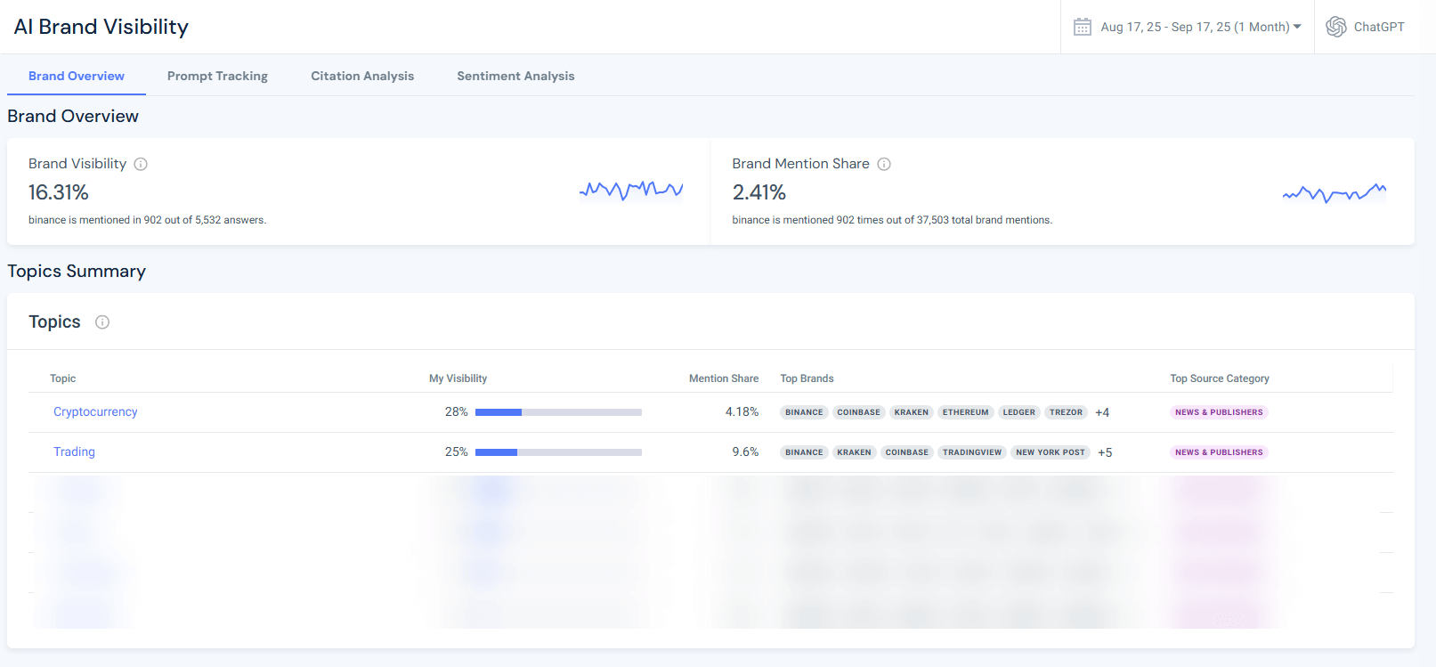Click COINBASE tag in Cryptocurrency row
This screenshot has width=1436, height=667.
tap(858, 412)
